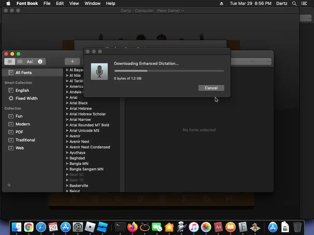314x235 pixels.
Task: Open the Help menu
Action: click(110, 3)
